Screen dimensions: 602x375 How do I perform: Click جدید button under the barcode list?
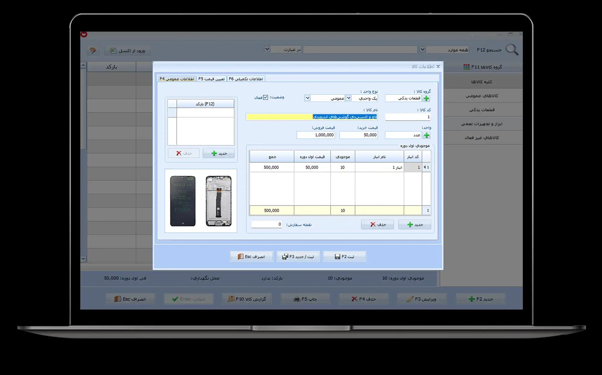(x=219, y=153)
